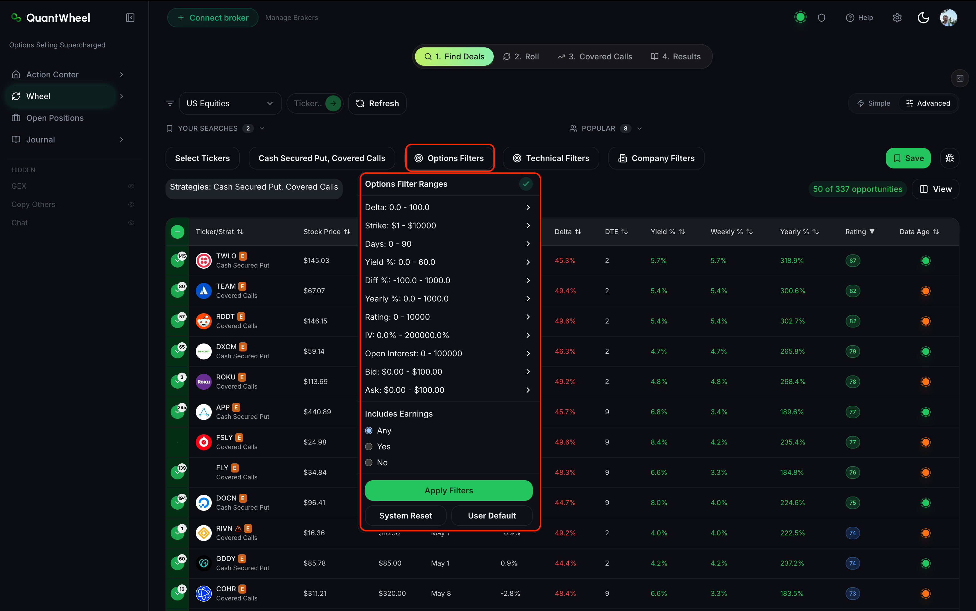This screenshot has height=611, width=976.
Task: Click the ROKU logo
Action: 203,381
